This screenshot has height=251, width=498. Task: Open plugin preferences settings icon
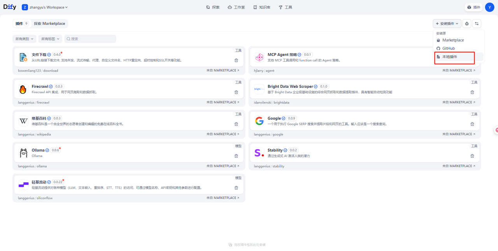(477, 24)
